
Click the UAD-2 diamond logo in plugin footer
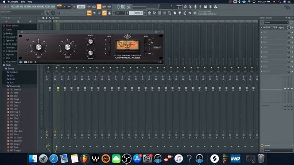point(21,62)
